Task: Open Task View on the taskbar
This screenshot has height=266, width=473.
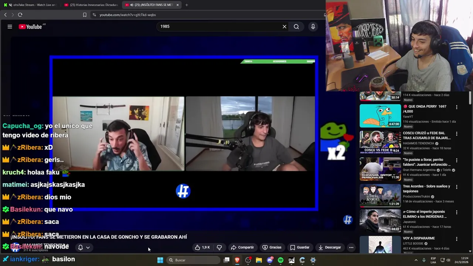Action: (227, 260)
